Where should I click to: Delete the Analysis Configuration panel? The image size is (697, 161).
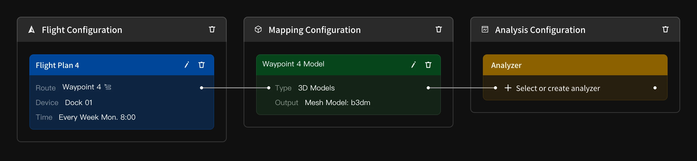[665, 29]
